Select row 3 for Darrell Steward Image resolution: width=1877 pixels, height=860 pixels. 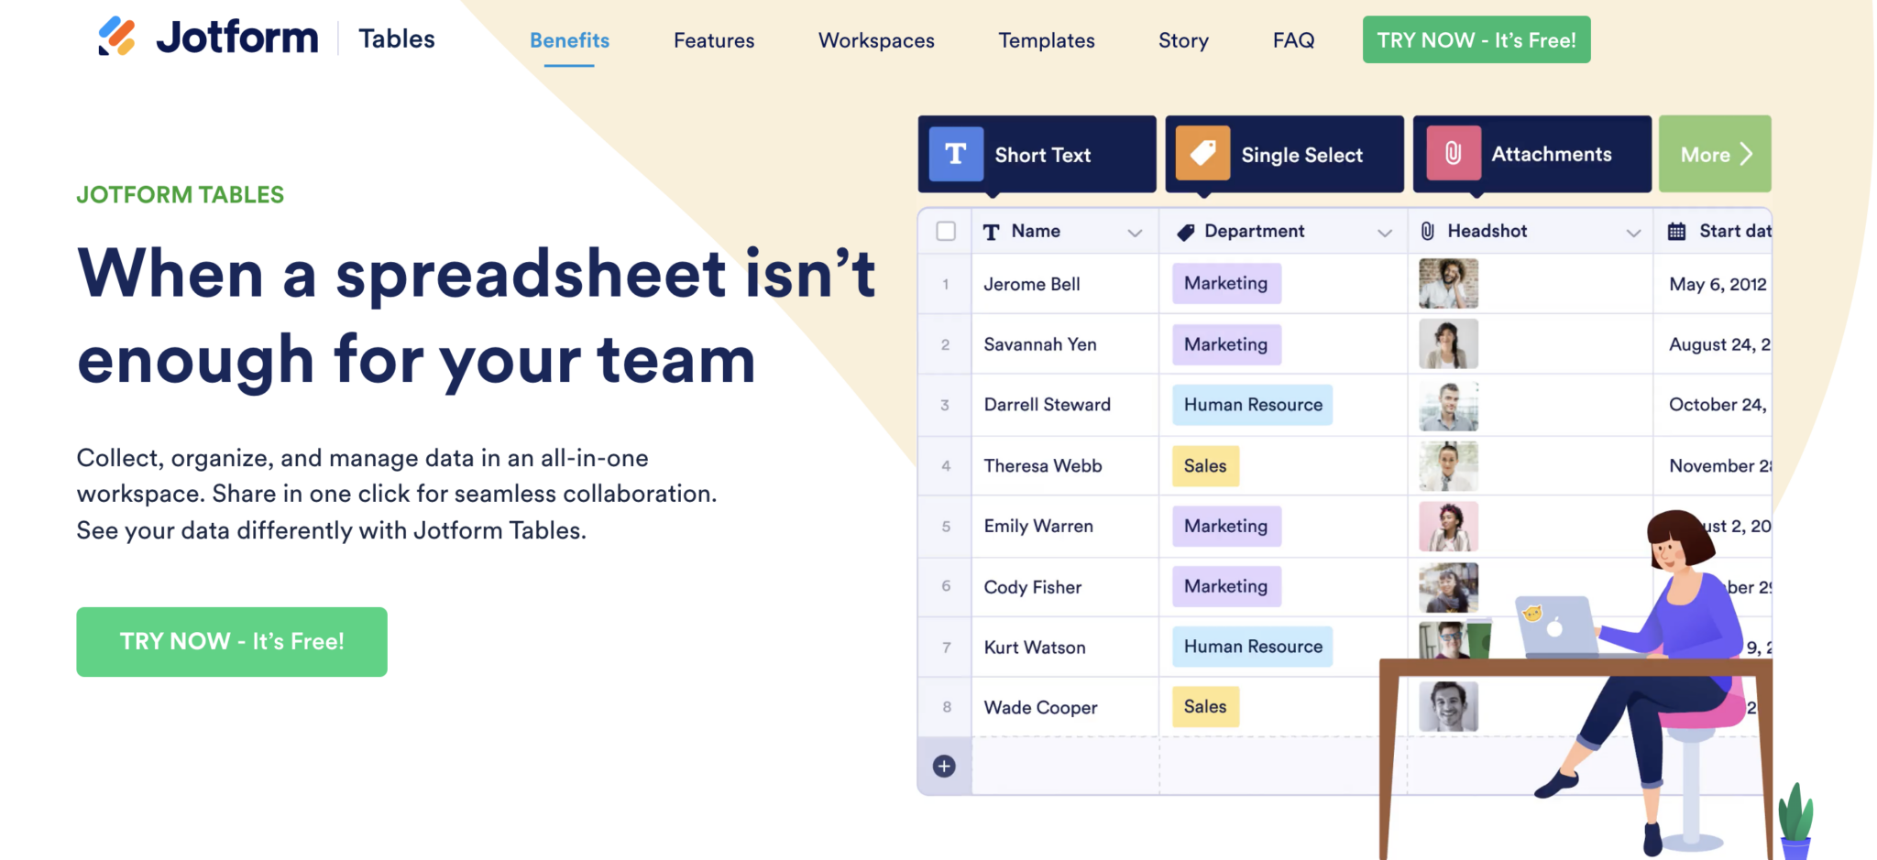point(945,405)
